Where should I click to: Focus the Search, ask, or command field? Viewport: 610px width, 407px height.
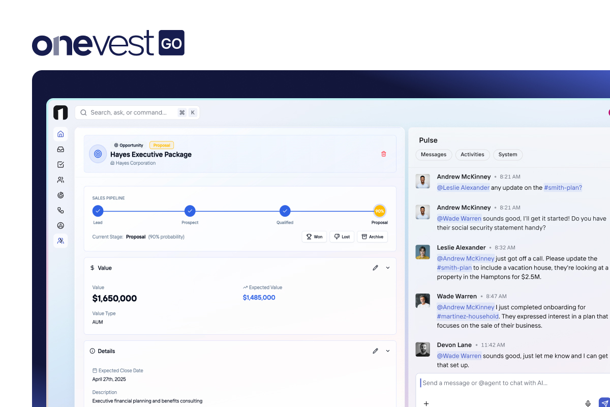coord(137,112)
